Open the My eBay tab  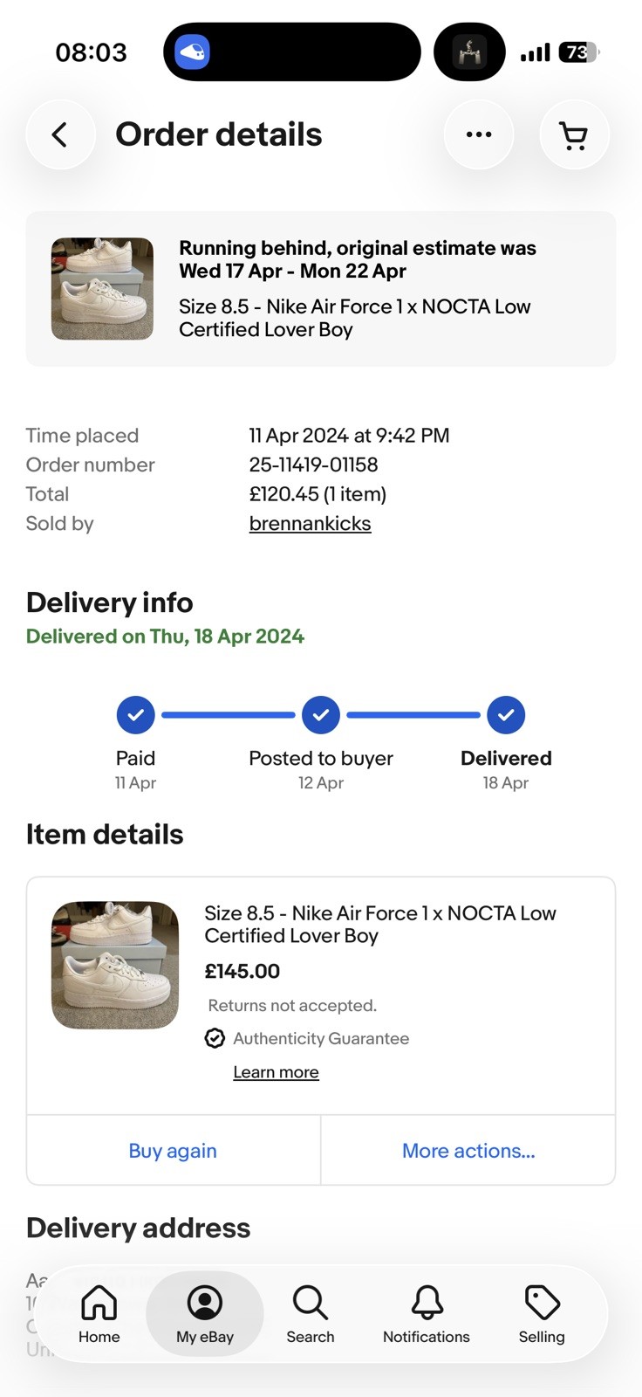point(205,1313)
